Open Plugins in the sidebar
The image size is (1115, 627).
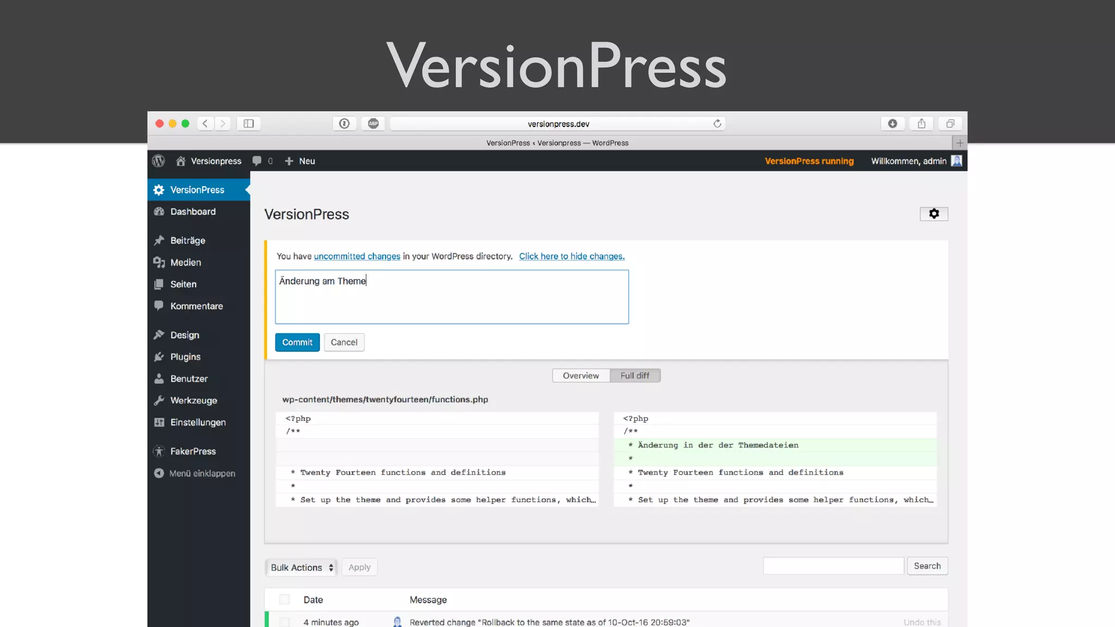coord(198,357)
